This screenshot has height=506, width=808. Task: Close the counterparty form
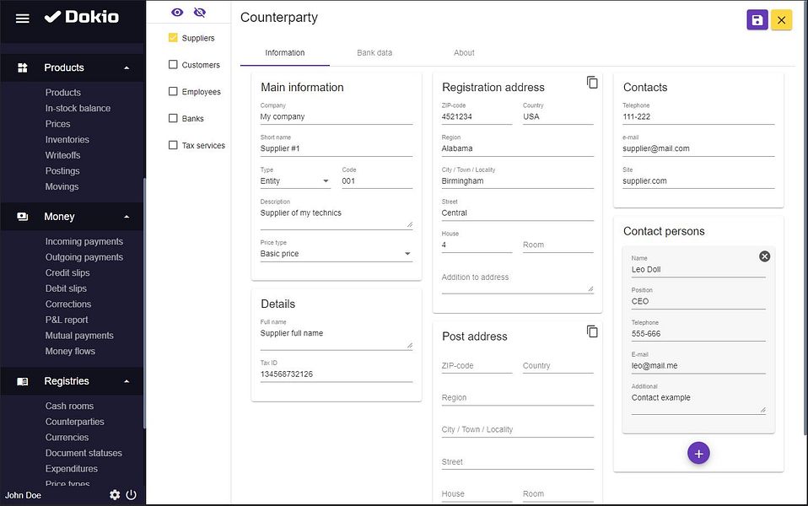tap(781, 20)
